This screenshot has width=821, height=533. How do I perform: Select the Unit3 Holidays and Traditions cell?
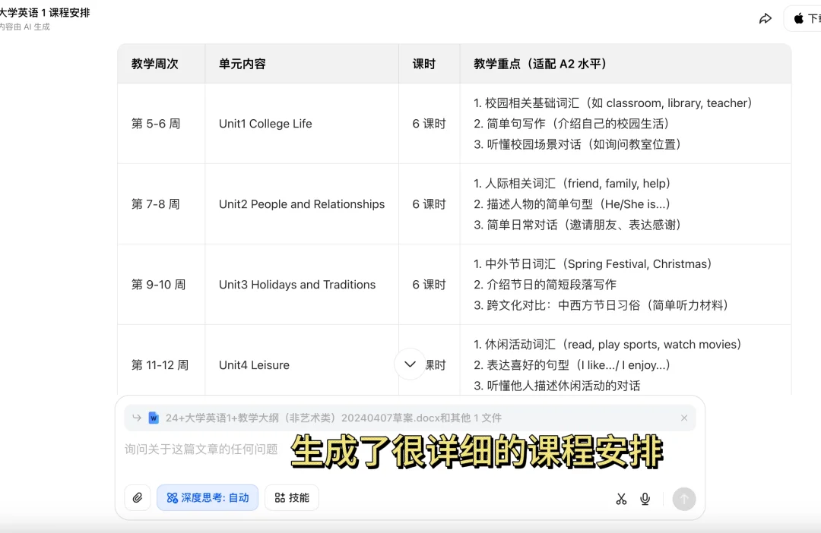[297, 285]
